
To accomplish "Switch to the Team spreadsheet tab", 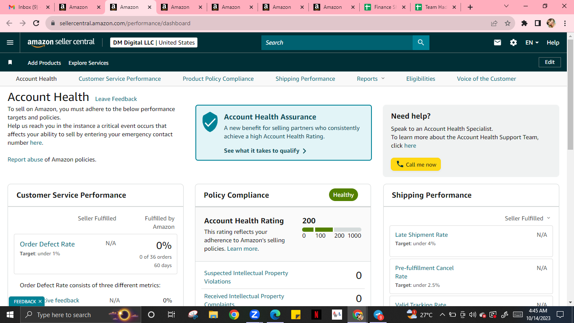I will pyautogui.click(x=436, y=7).
